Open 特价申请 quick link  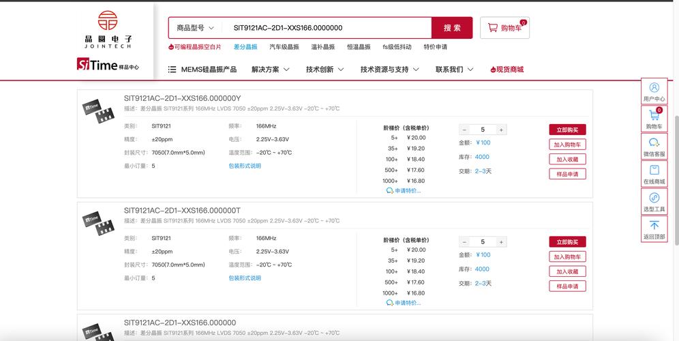(435, 47)
